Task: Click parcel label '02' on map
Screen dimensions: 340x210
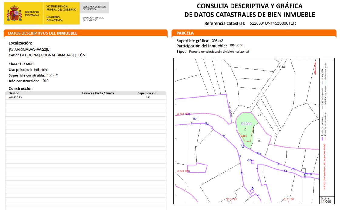Action: pyautogui.click(x=260, y=141)
